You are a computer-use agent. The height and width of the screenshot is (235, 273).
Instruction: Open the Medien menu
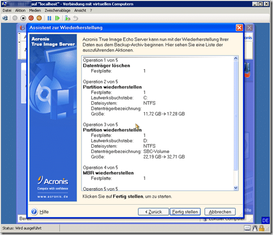tap(35, 10)
